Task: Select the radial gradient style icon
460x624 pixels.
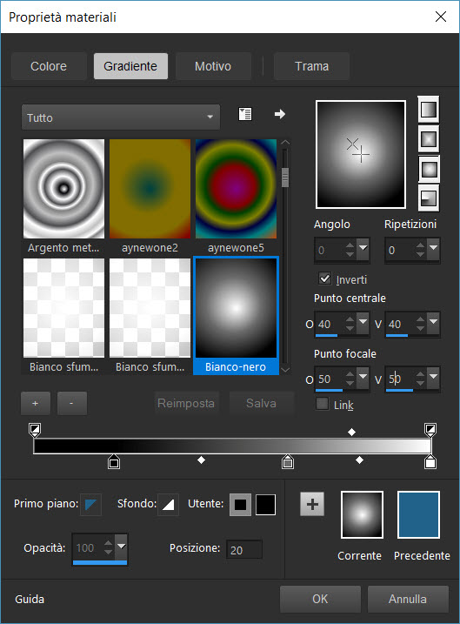Action: point(429,198)
